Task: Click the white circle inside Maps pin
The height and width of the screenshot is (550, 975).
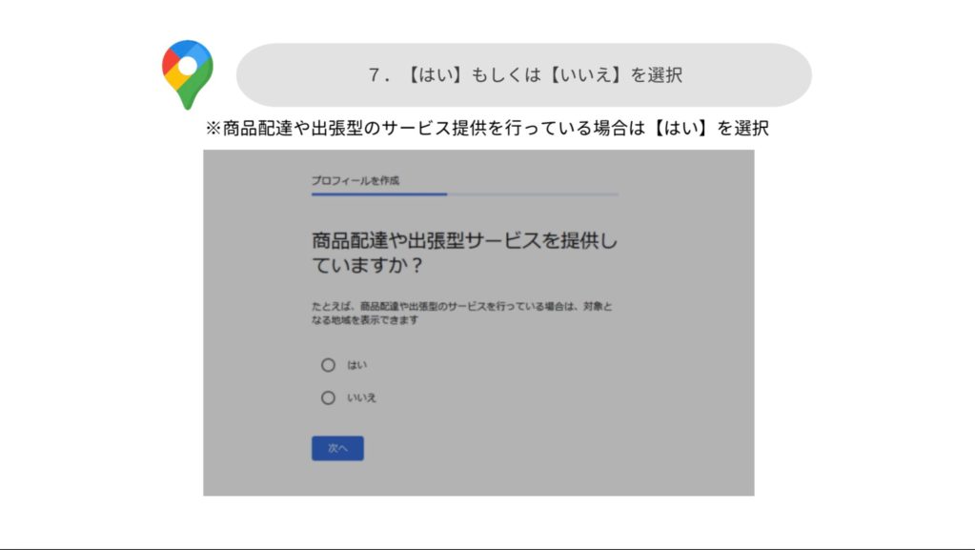Action: pos(187,66)
